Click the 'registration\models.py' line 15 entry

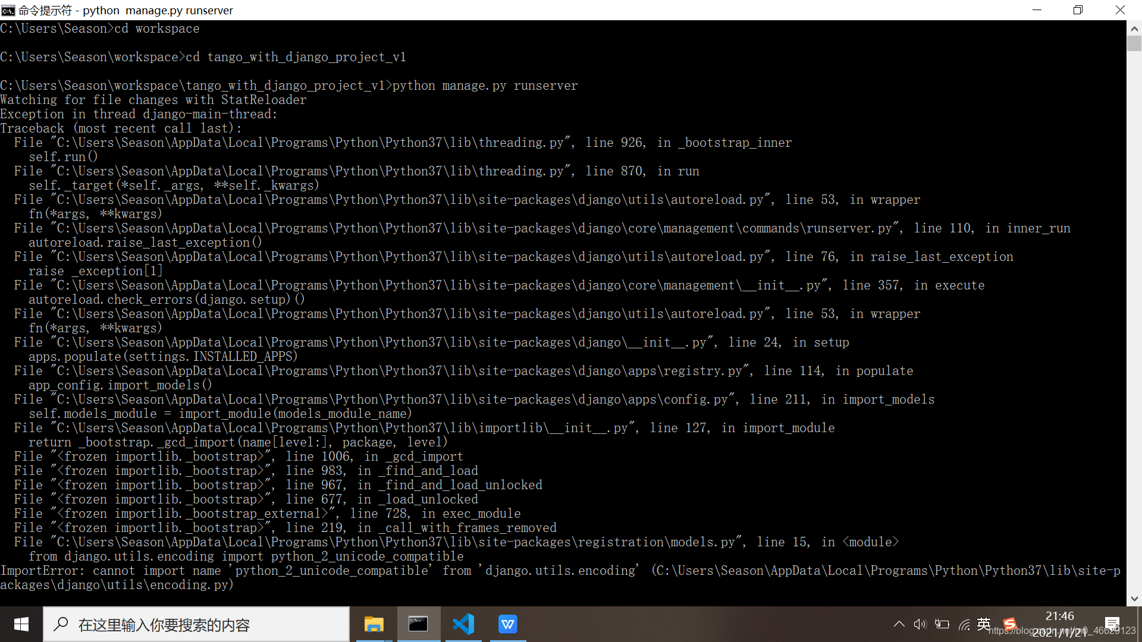click(x=457, y=542)
